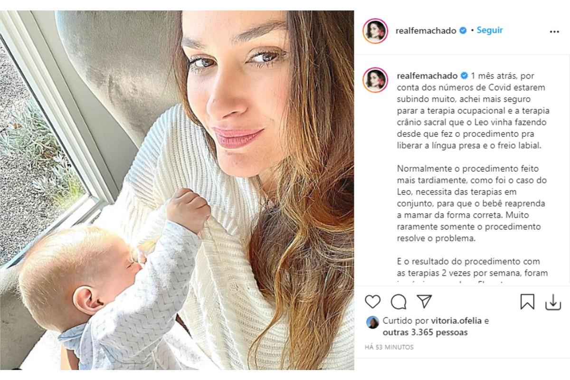Viewport: 570px width, 380px height.
Task: View the outras 3.365 pessoas likes list
Action: [x=425, y=332]
